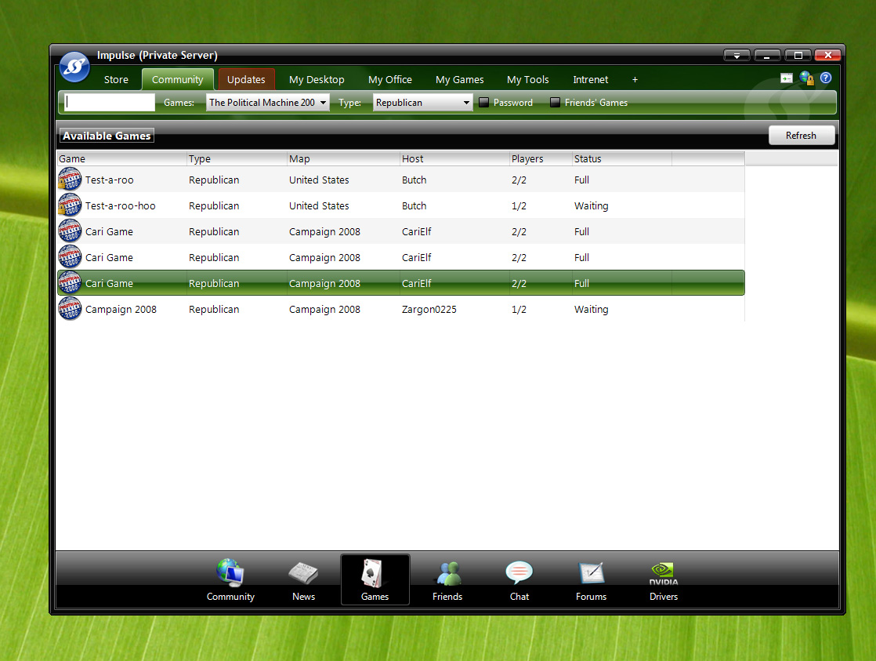The image size is (876, 661).
Task: Open the title bar down-arrow menu button
Action: pos(737,55)
